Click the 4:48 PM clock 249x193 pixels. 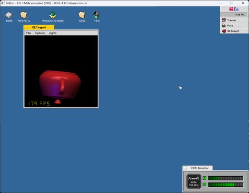click(240, 15)
